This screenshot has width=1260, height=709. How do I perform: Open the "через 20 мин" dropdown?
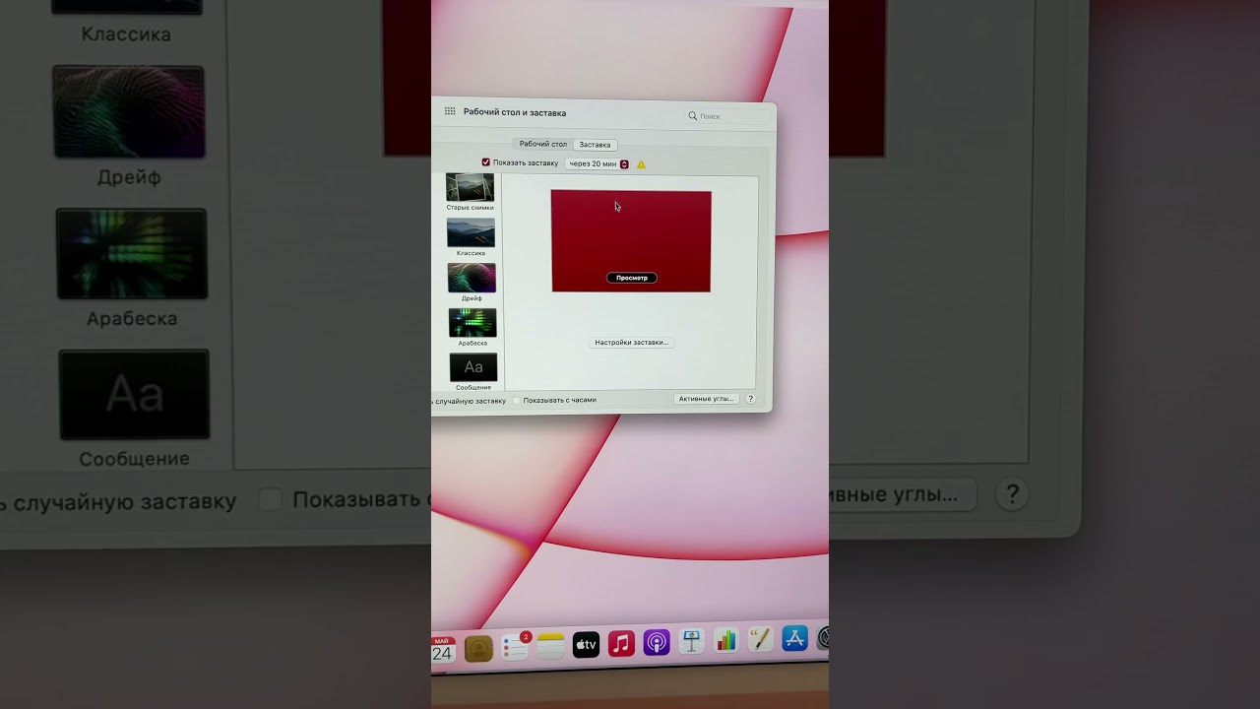[x=598, y=163]
